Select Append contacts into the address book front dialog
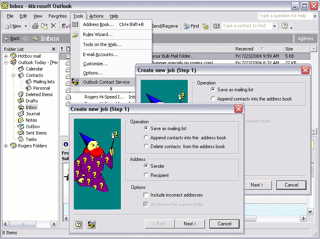The width and height of the screenshot is (320, 239). 146,137
